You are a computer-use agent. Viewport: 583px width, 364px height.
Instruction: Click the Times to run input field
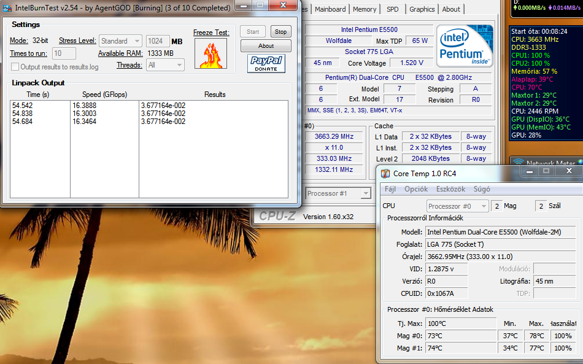point(64,53)
